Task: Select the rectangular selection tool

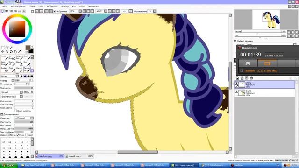Action: click(3, 48)
